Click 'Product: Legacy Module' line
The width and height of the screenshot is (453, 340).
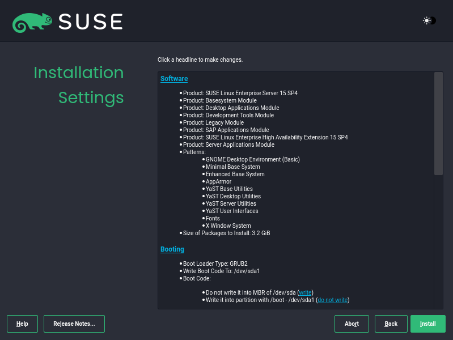tap(213, 122)
